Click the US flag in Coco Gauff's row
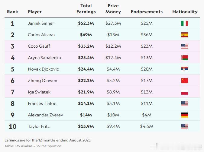Image resolution: width=204 pixels, height=152 pixels. [x=185, y=46]
